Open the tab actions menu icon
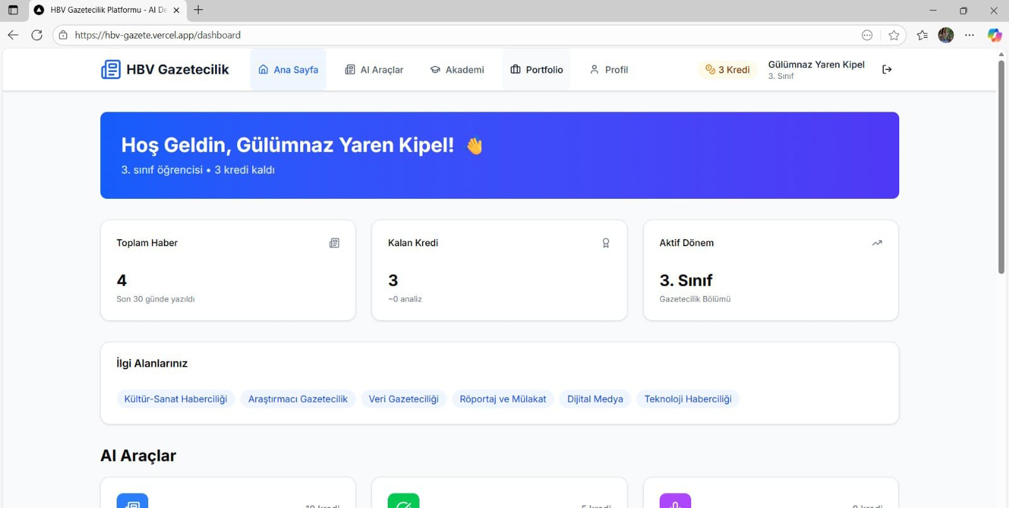The height and width of the screenshot is (508, 1009). (13, 10)
